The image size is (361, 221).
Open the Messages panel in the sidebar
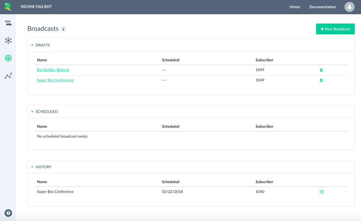click(x=8, y=23)
